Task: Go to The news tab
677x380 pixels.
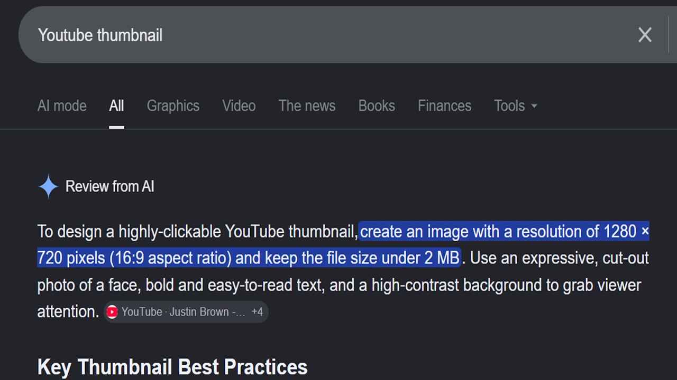Action: [x=307, y=106]
